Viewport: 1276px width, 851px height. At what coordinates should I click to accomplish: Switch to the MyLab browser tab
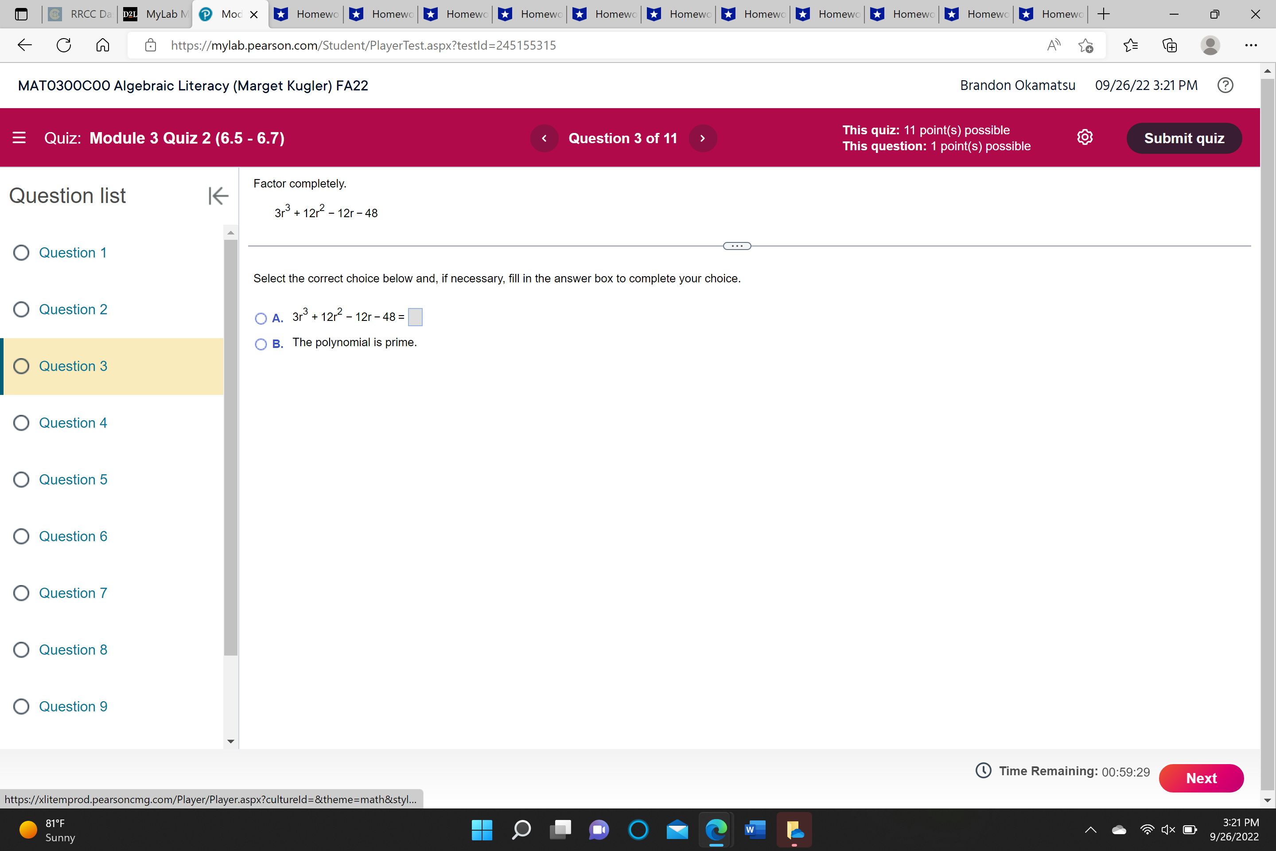[157, 14]
